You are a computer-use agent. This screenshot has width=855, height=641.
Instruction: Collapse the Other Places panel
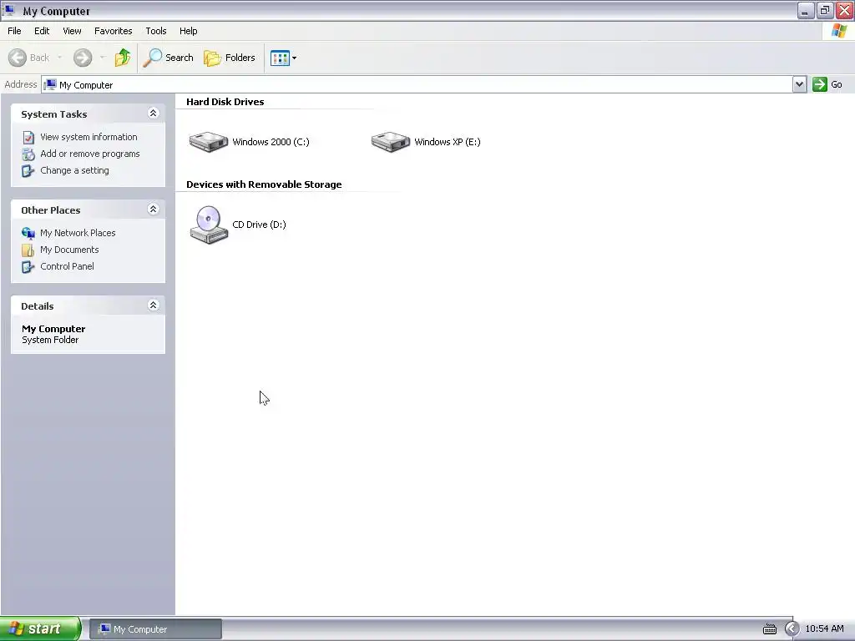click(154, 209)
